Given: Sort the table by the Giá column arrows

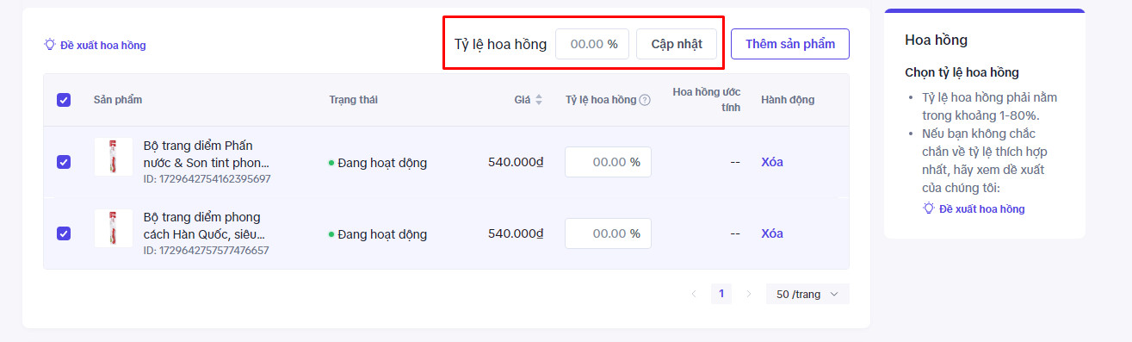Looking at the screenshot, I should (x=539, y=100).
